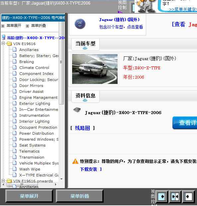This screenshot has width=197, height=206.
Task: Select the 资料信息 tab
Action: coord(85,97)
